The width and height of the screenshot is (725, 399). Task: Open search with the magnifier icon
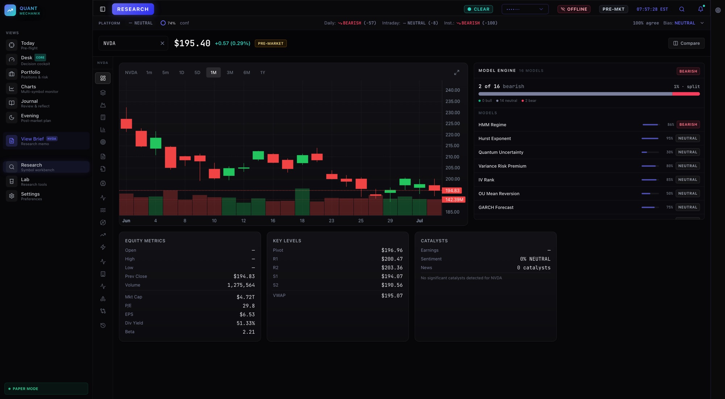pyautogui.click(x=682, y=9)
